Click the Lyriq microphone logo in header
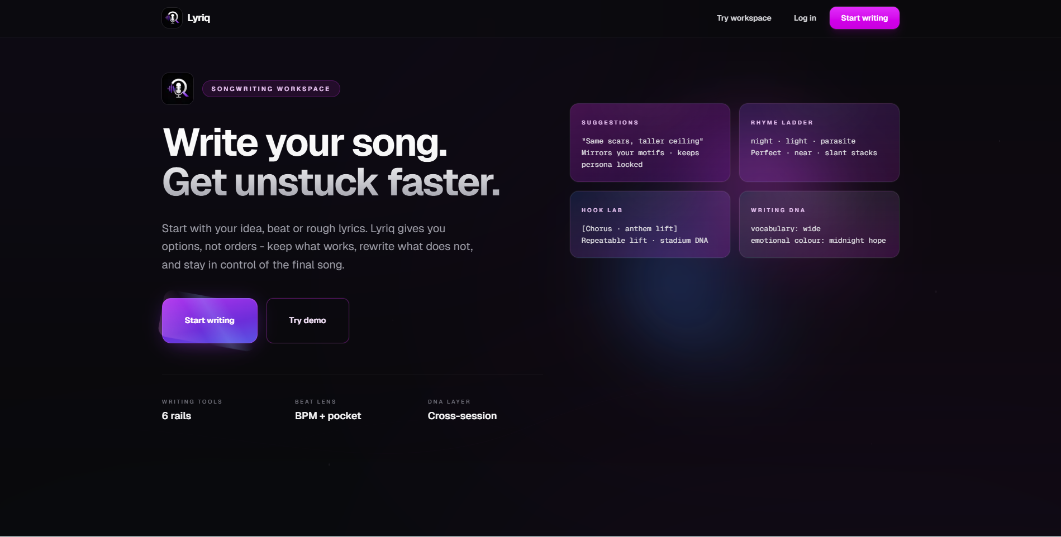Screen dimensions: 1061x537 point(172,18)
